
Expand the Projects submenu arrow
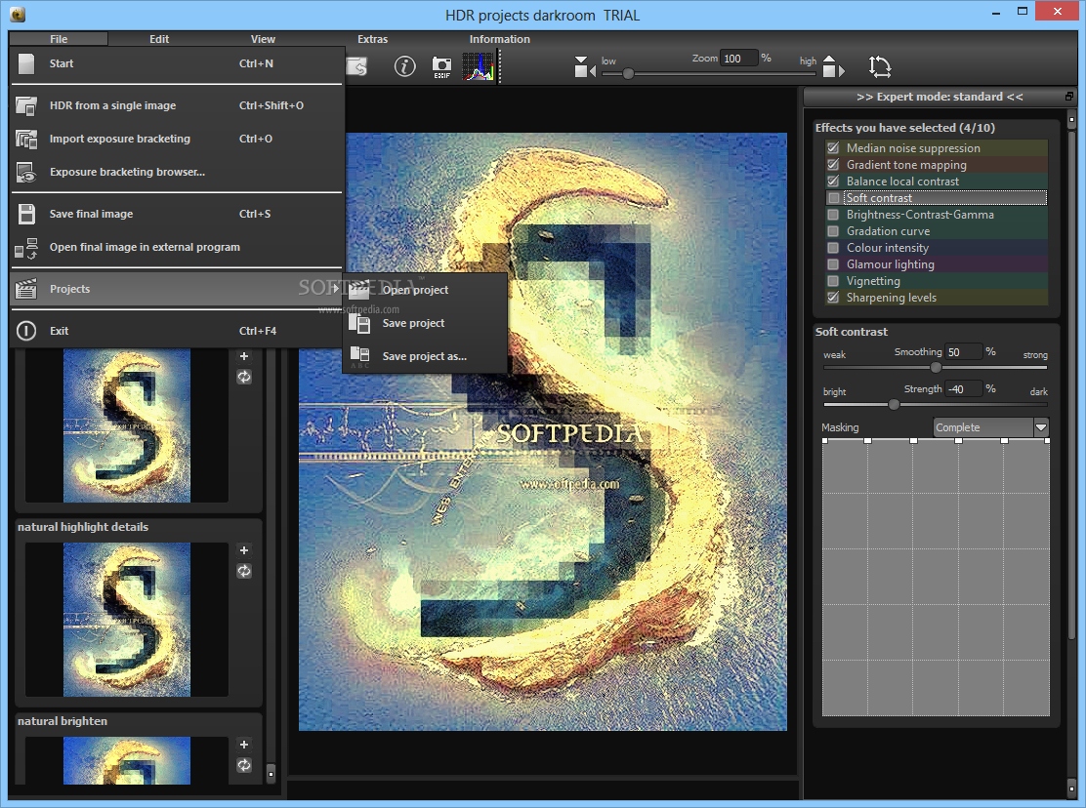[x=336, y=289]
